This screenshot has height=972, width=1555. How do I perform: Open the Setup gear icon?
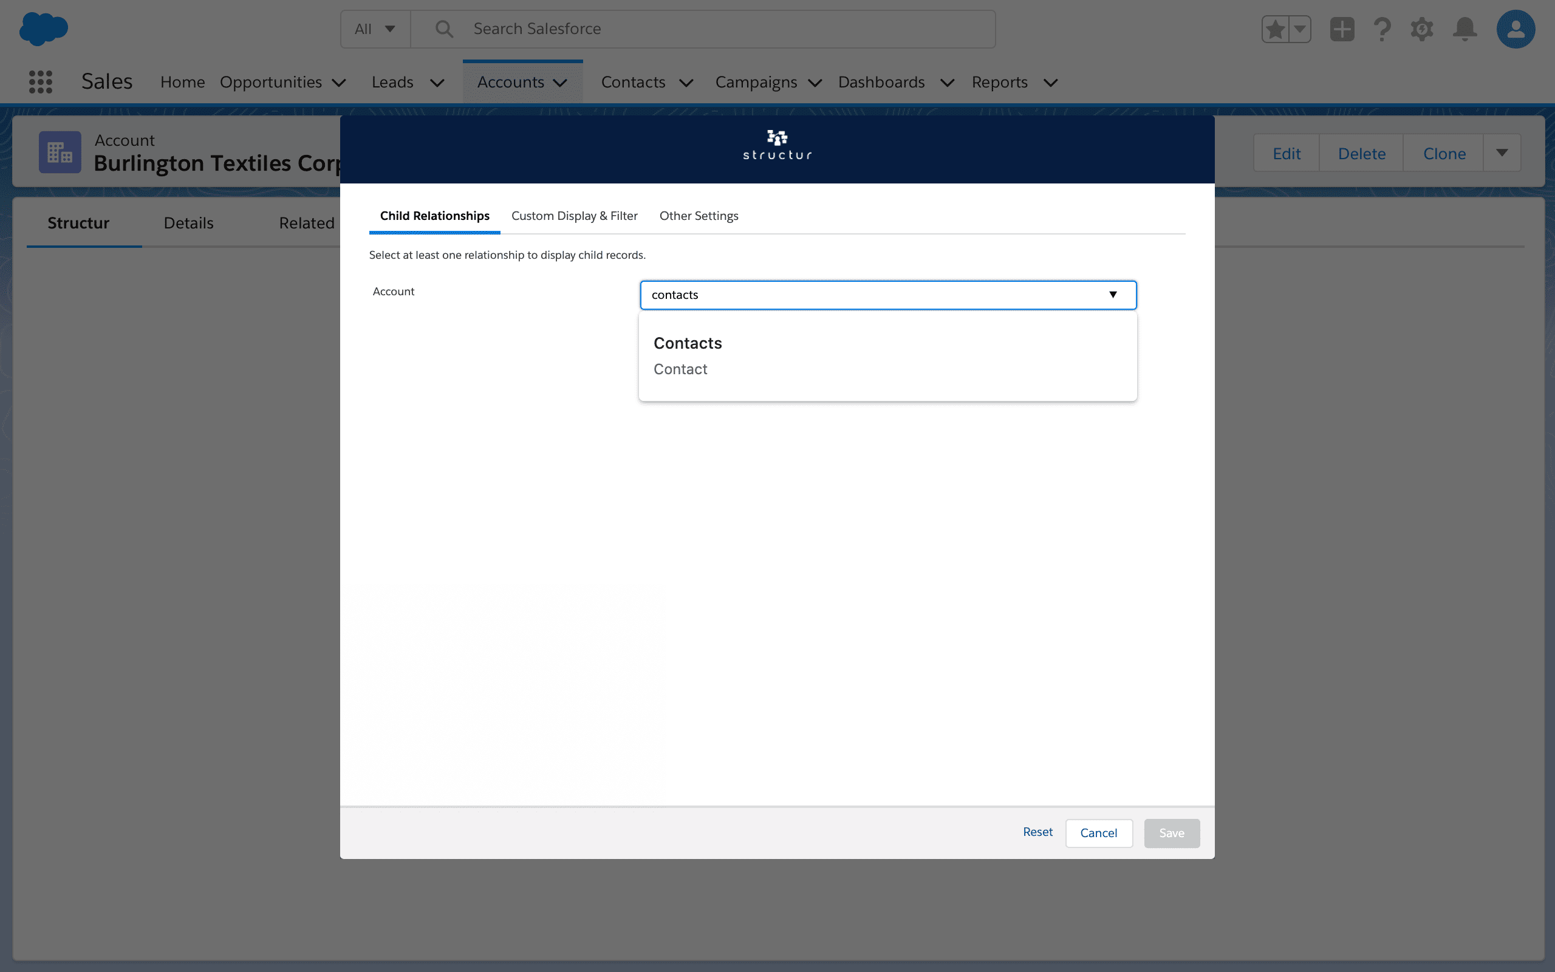point(1422,29)
